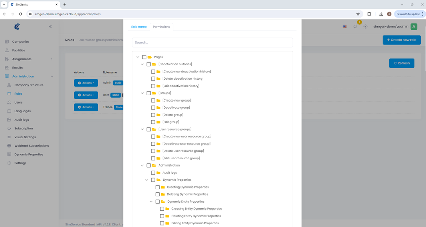Click the green user avatar icon
This screenshot has height=227, width=426.
tap(414, 27)
